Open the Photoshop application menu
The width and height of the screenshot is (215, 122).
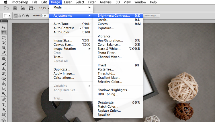[x=20, y=2]
